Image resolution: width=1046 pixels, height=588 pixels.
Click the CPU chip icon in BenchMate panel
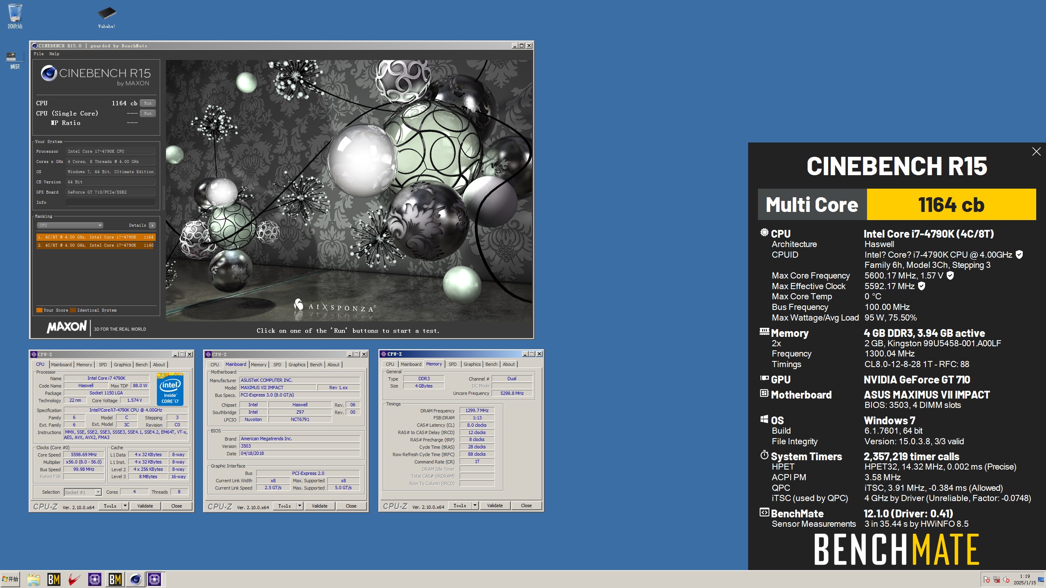click(x=764, y=233)
